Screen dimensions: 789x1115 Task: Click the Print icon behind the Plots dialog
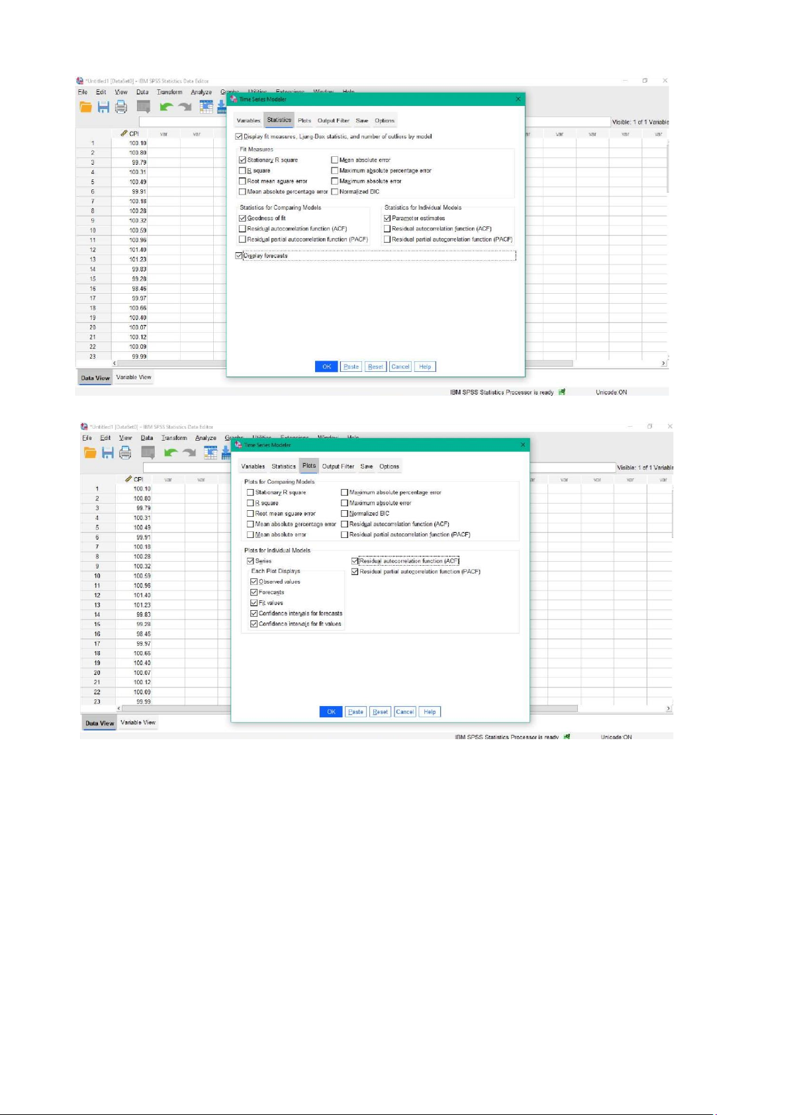point(125,453)
